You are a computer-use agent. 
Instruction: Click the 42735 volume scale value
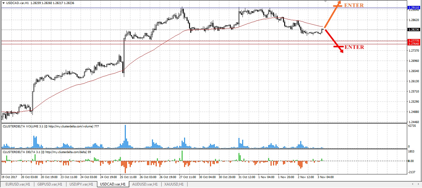tap(412, 126)
